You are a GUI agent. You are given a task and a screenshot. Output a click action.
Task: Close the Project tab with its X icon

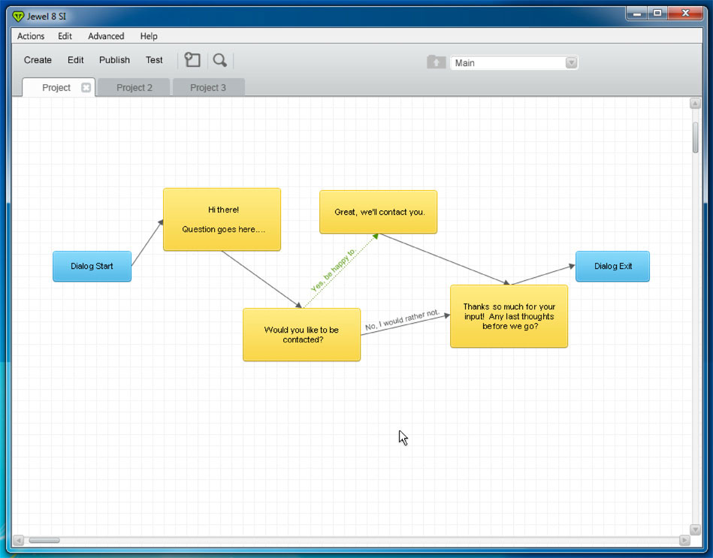point(86,88)
